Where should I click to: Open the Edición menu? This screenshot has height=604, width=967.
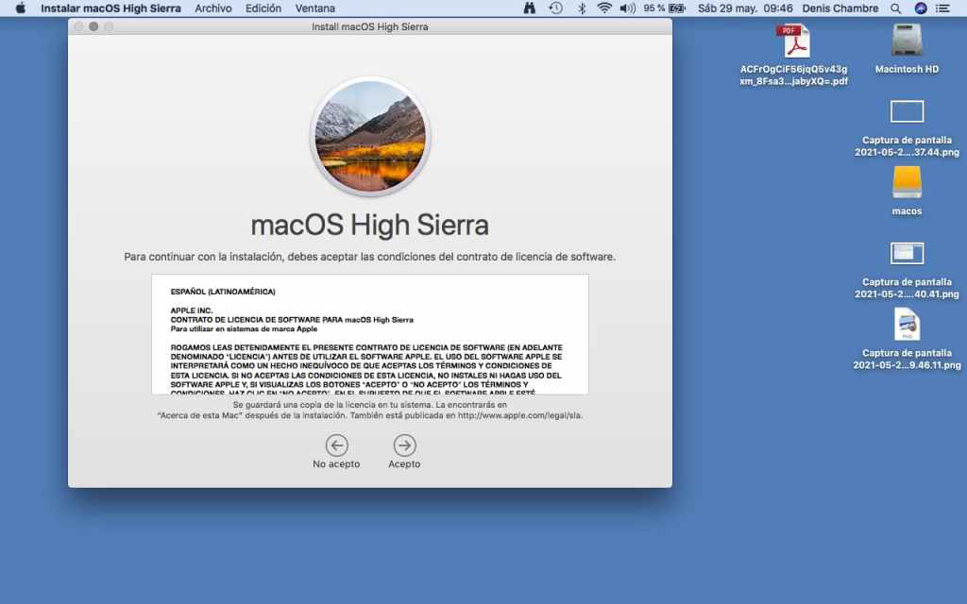[x=263, y=8]
